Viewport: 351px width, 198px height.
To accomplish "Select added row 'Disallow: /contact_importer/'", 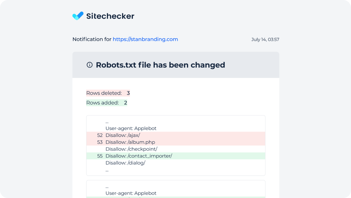I will (176, 156).
